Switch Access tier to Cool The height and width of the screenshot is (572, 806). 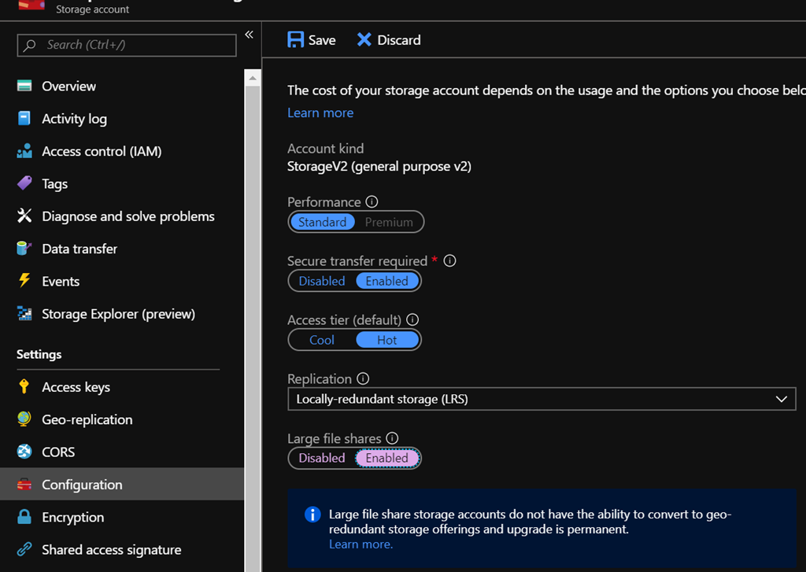tap(322, 340)
